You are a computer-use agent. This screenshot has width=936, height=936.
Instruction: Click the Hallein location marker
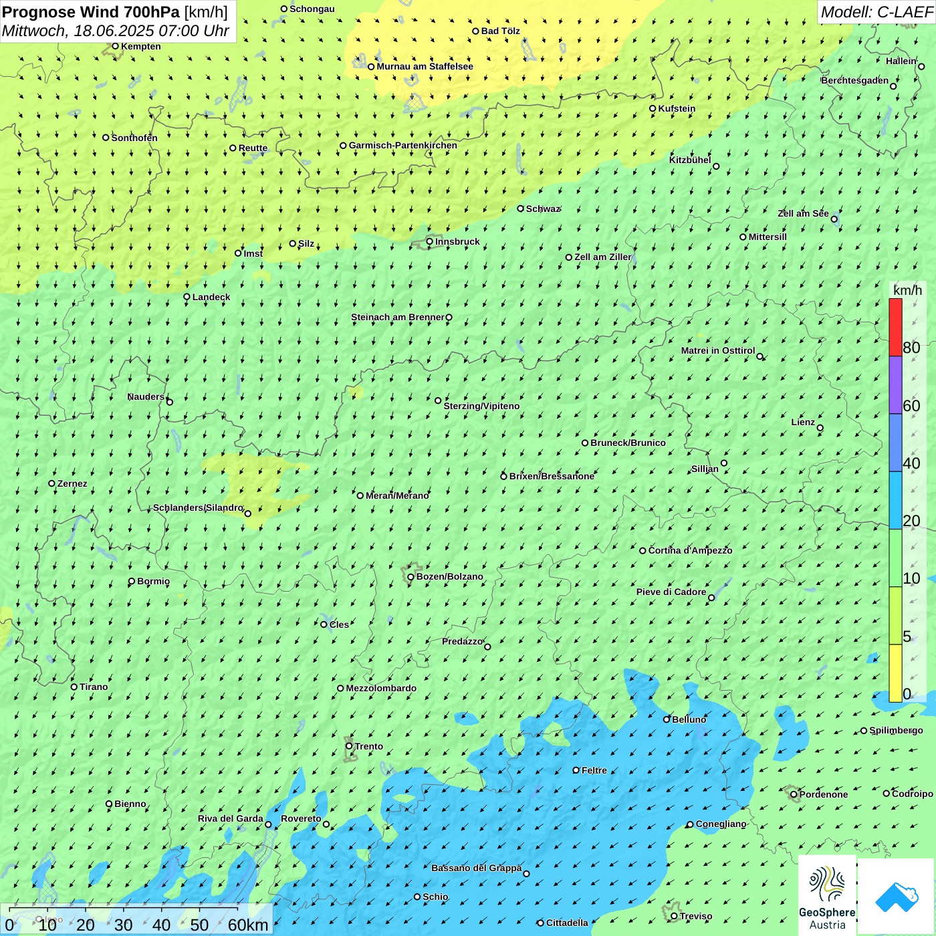coord(921,66)
